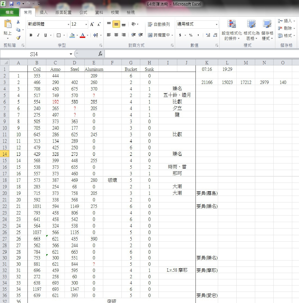299x303 pixels.
Task: Select the Format Painter brush
Action: [x=18, y=38]
